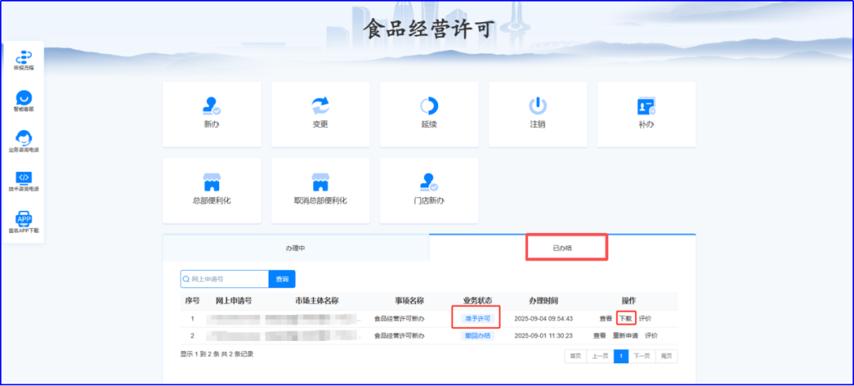
Task: Select the 补办 service card
Action: [x=647, y=114]
